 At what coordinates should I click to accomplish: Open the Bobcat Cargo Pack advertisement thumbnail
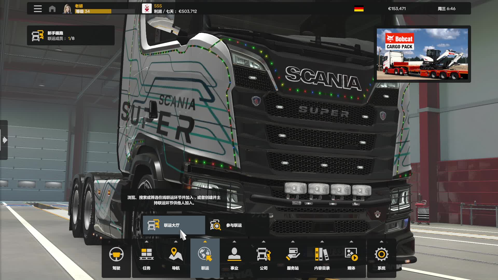coord(422,54)
